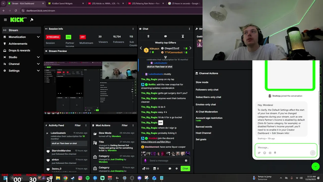Open Steam from the taskbar

pos(73,178)
